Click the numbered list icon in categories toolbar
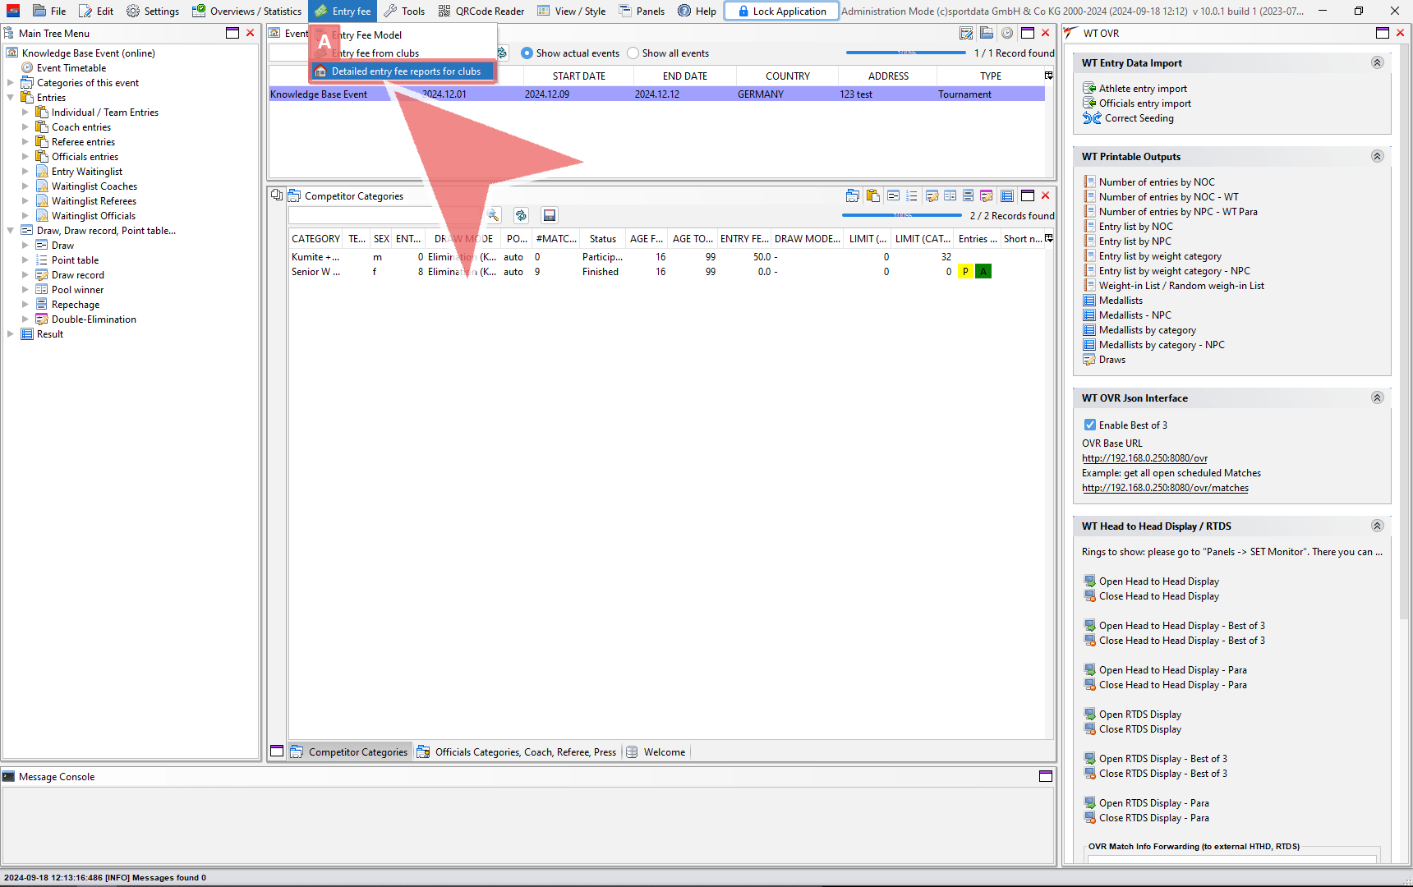Image resolution: width=1413 pixels, height=887 pixels. 912,195
